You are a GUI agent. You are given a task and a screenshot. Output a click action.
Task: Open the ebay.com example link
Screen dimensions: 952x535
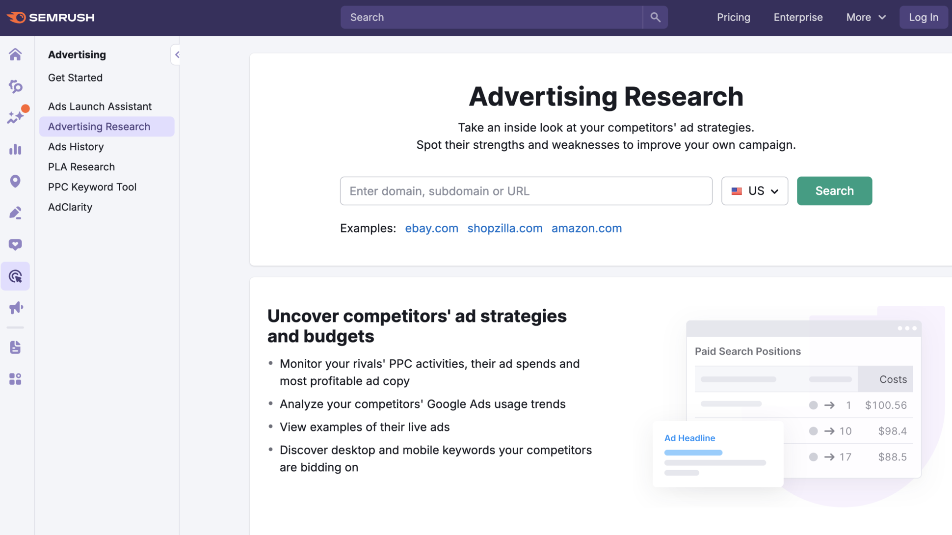[x=431, y=228]
